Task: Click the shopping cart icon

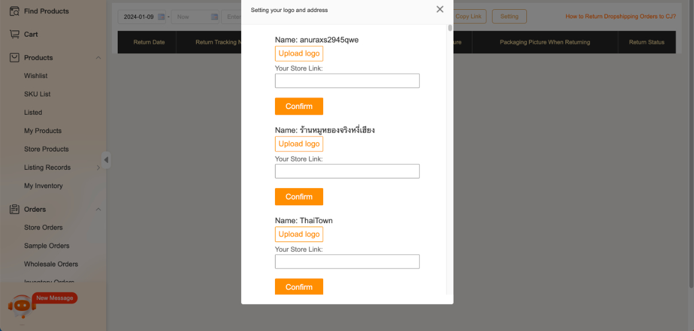Action: click(x=15, y=34)
